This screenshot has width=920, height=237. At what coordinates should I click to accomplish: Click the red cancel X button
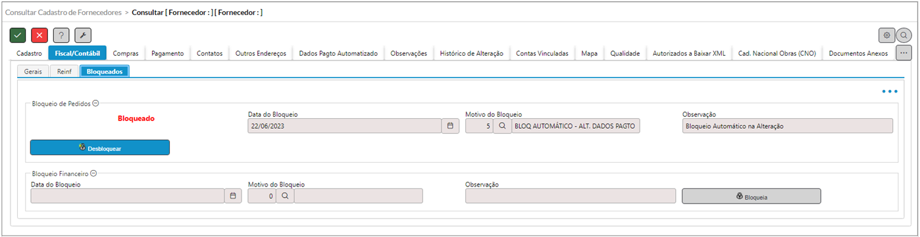click(39, 35)
